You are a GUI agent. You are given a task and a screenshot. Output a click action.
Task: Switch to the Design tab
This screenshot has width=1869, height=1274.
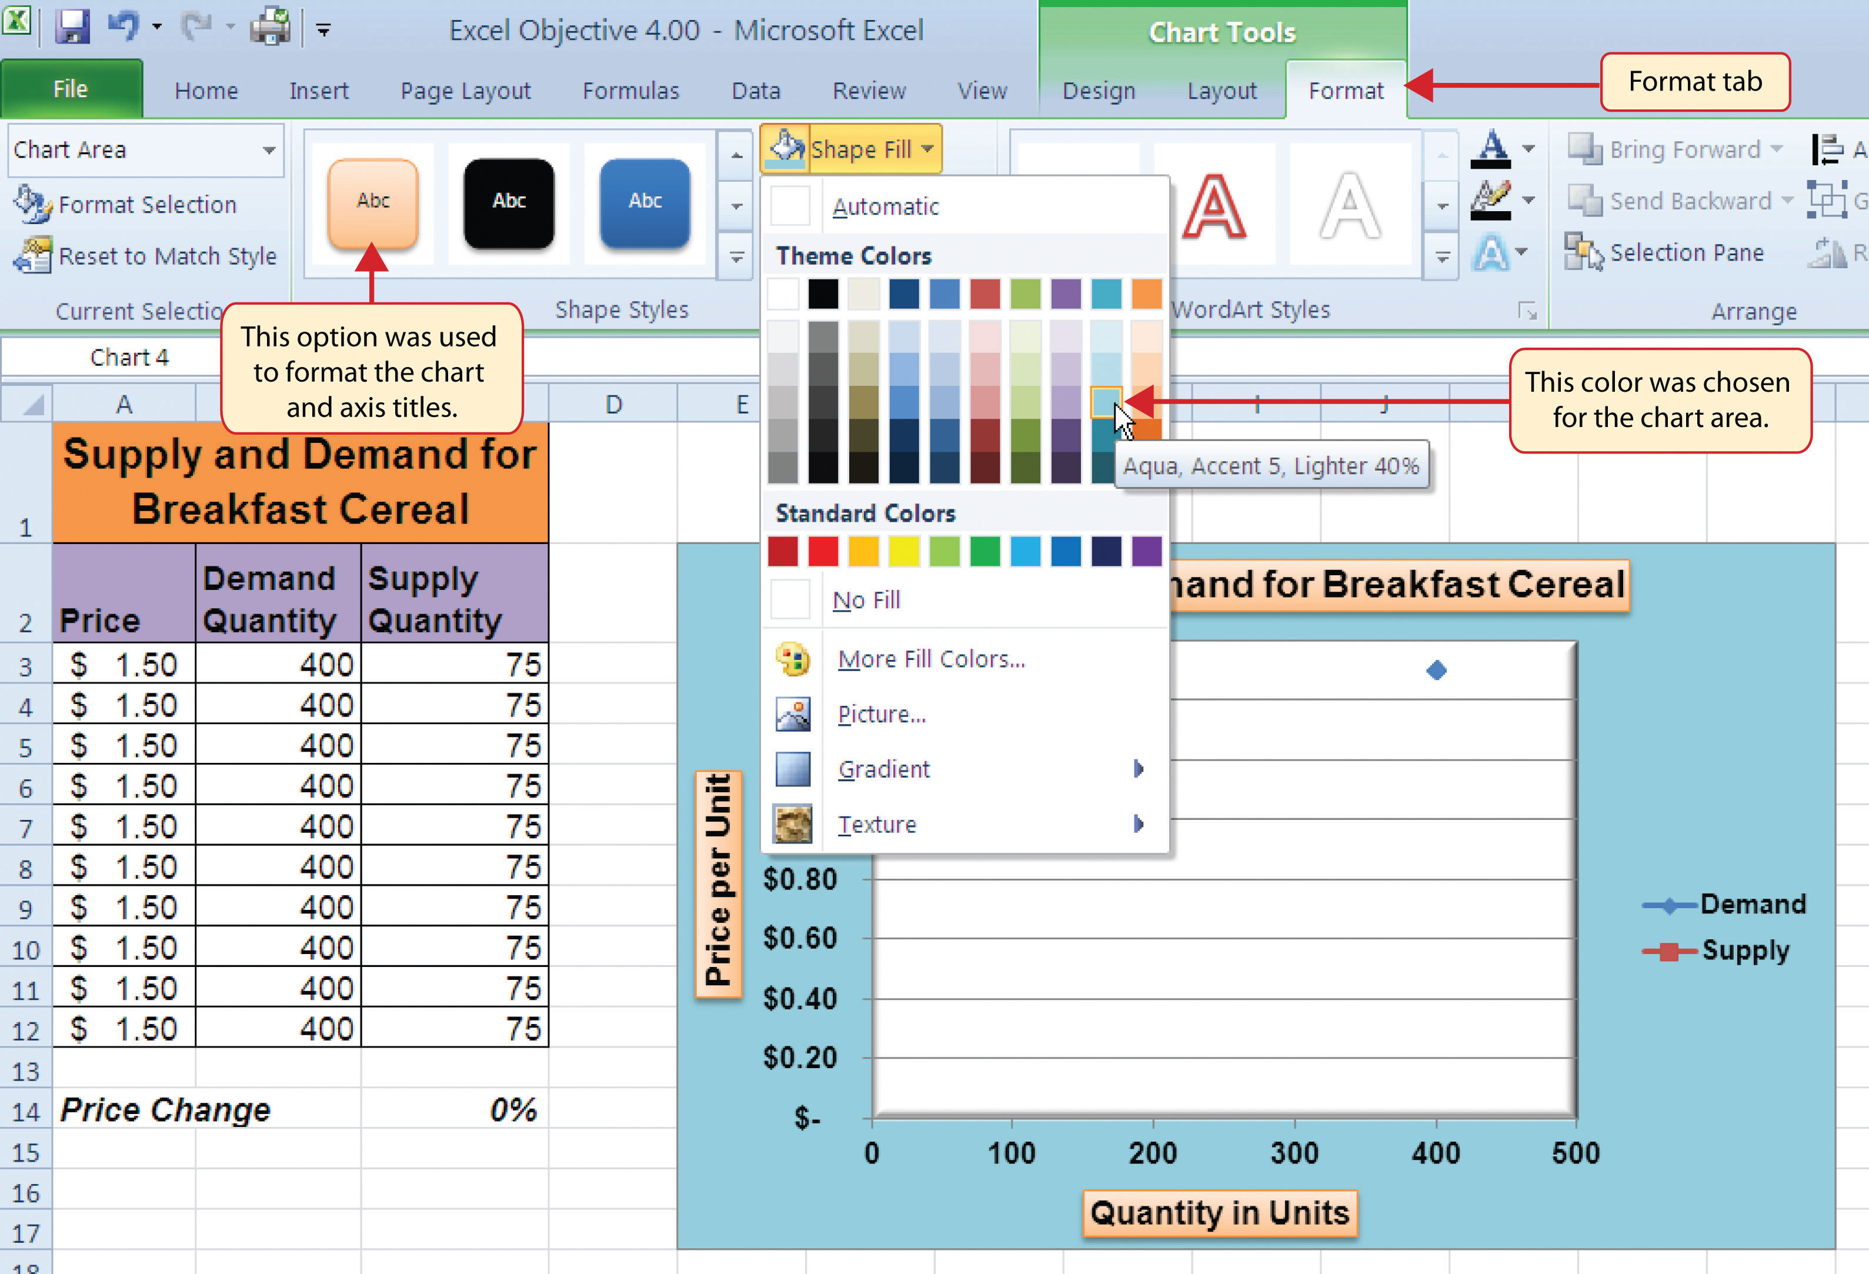pyautogui.click(x=1099, y=90)
